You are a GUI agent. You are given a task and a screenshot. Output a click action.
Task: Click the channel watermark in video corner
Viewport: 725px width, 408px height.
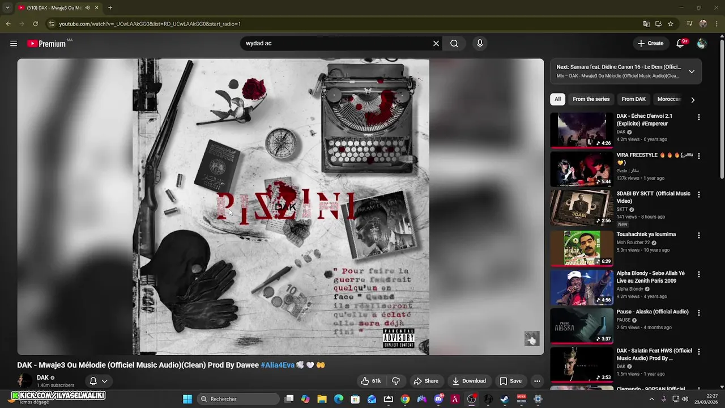[x=531, y=339]
